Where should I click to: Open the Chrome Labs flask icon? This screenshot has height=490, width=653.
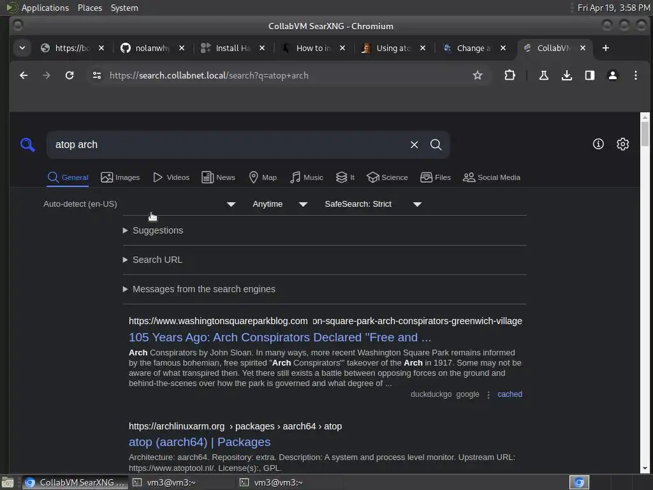(x=543, y=75)
